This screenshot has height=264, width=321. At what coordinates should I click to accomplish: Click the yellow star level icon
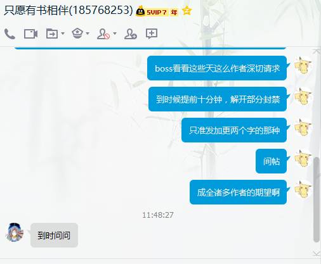point(187,11)
